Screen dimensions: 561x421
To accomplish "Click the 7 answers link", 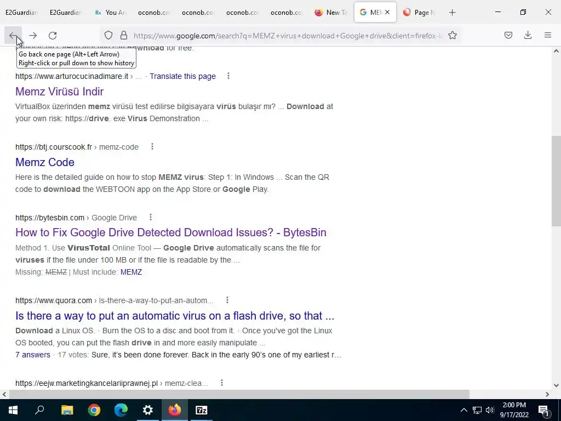I will click(x=32, y=355).
